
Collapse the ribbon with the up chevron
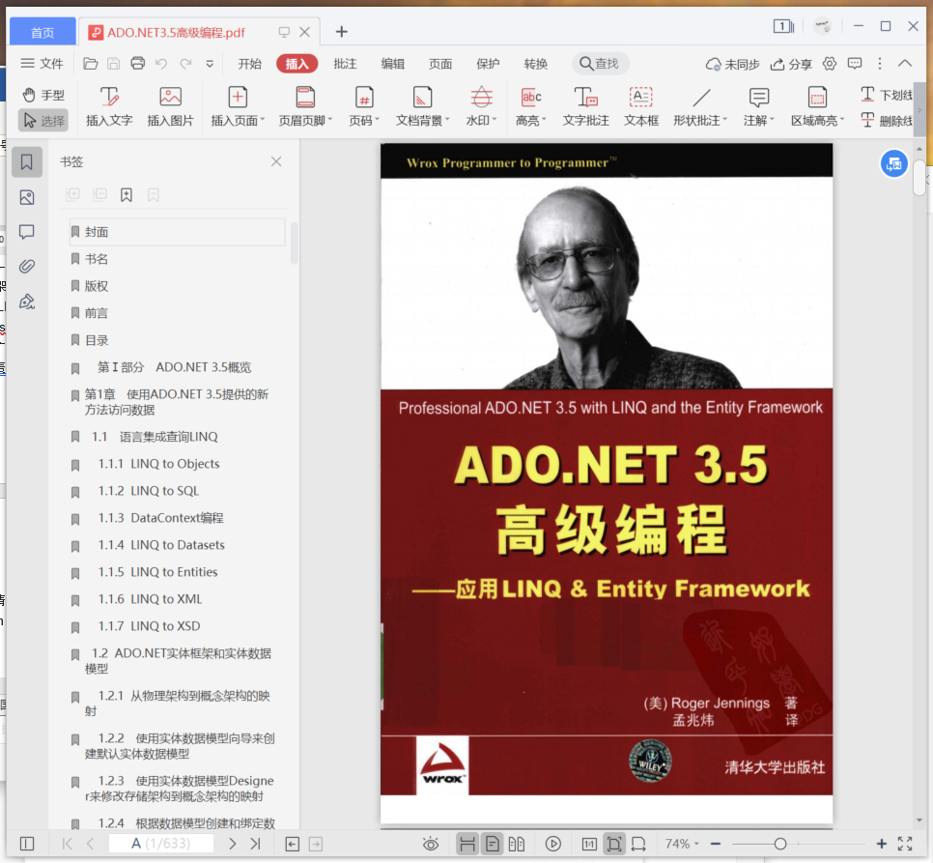coord(905,64)
